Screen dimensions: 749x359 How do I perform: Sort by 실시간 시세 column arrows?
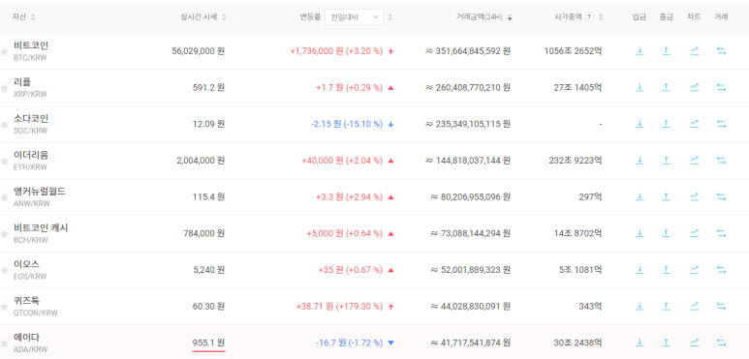click(x=224, y=17)
